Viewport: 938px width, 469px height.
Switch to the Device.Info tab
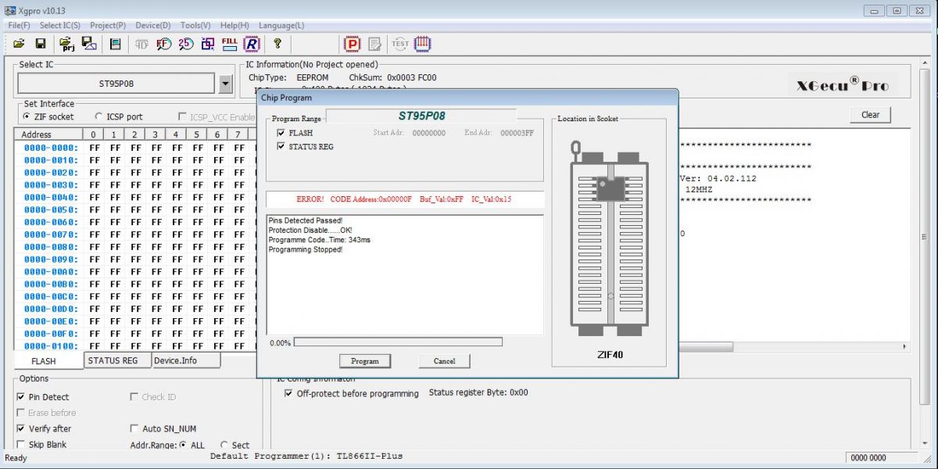(185, 360)
